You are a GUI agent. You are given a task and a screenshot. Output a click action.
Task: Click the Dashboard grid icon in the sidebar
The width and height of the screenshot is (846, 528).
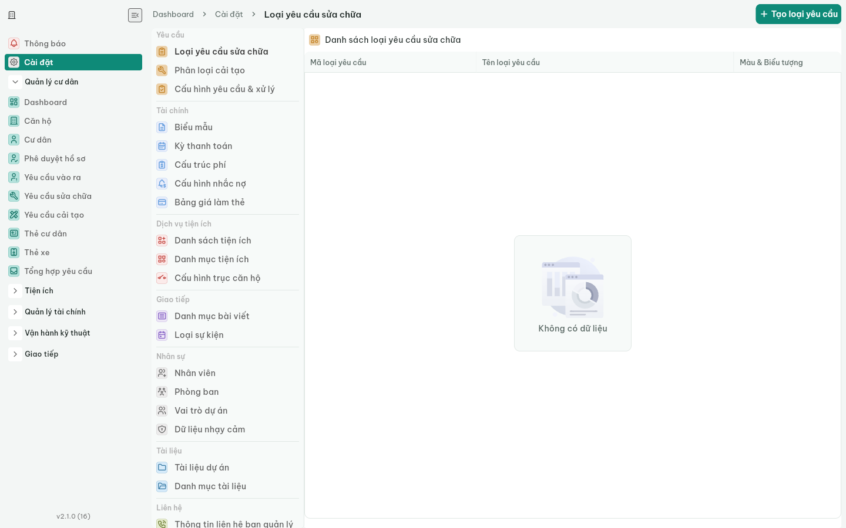(14, 102)
